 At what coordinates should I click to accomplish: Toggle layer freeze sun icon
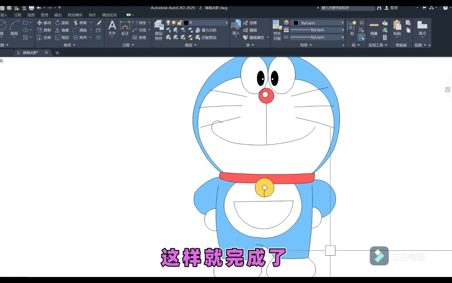[x=174, y=23]
